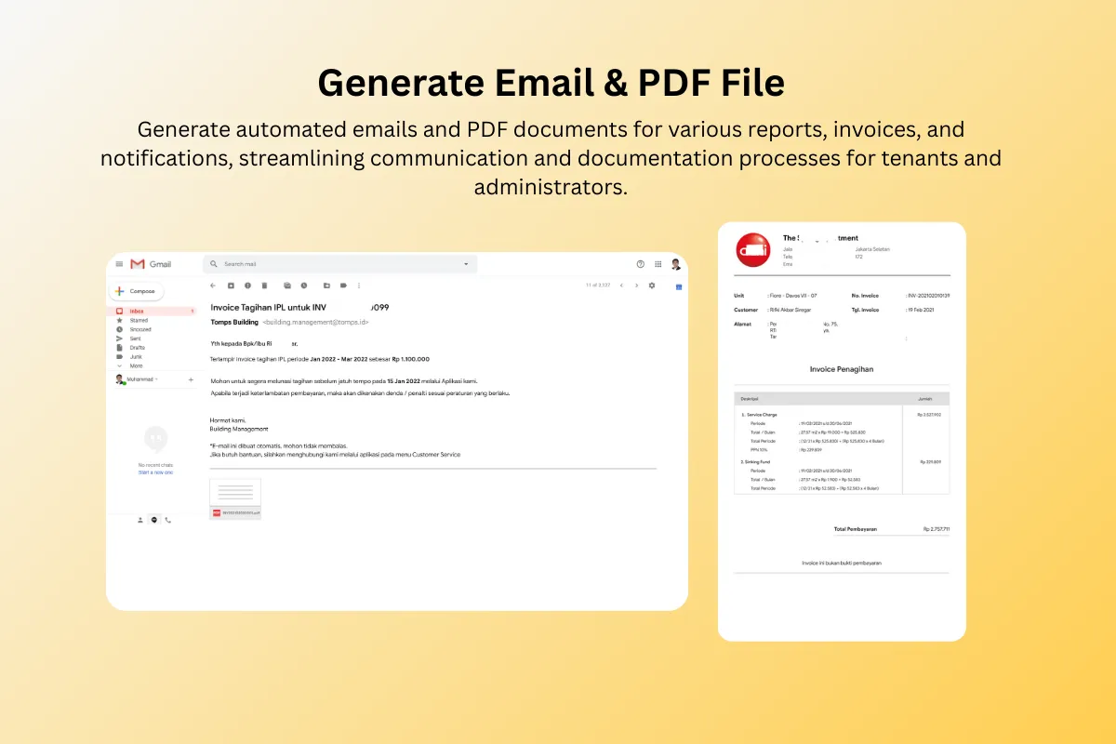
Task: Open the attached PDF invoice thumbnail
Action: (235, 498)
